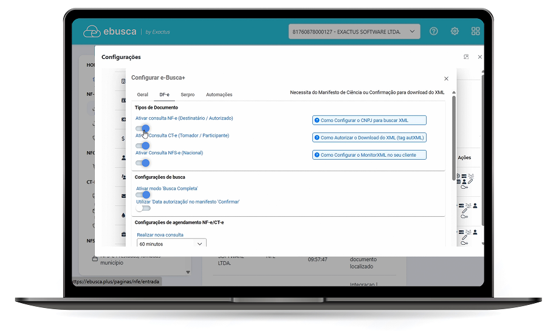Close the Configurar e-Busca+ dialog
Screen dimensions: 556x331
pos(446,79)
